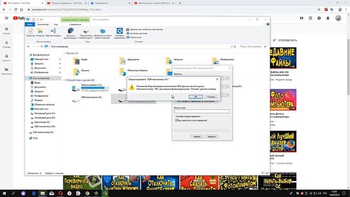Switch to the Управление drive tools tab
This screenshot has height=197, width=350.
coord(75,24)
